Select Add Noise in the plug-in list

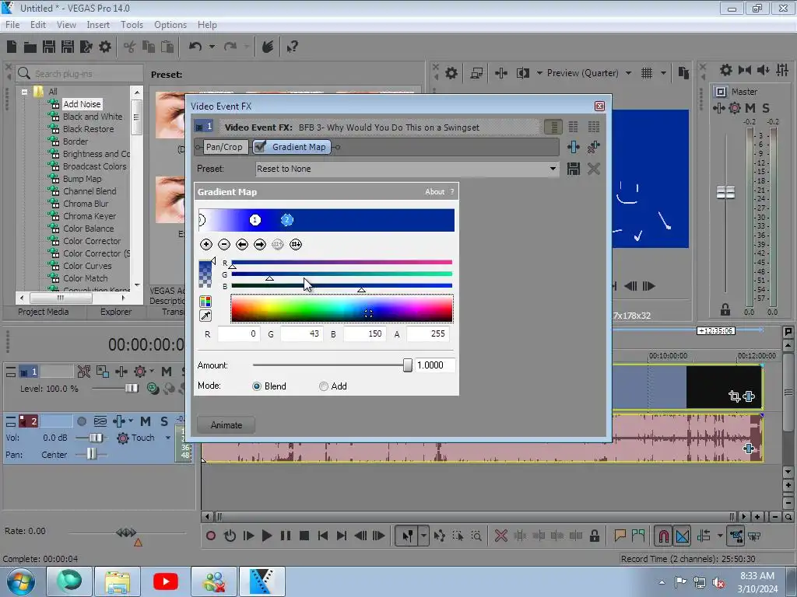[x=82, y=104]
